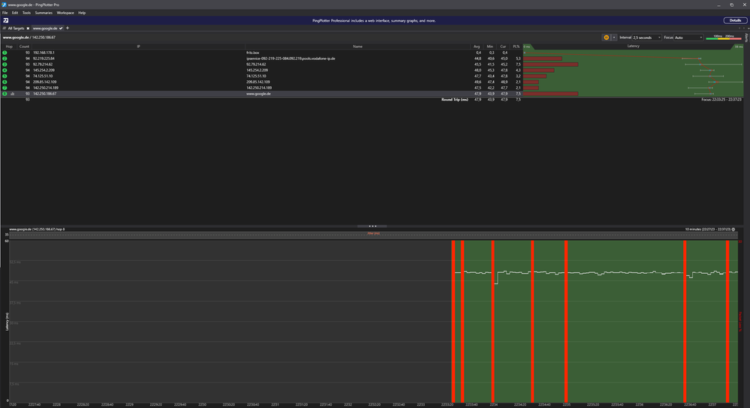Click hop 4 green status icon
This screenshot has height=408, width=750.
pyautogui.click(x=5, y=70)
